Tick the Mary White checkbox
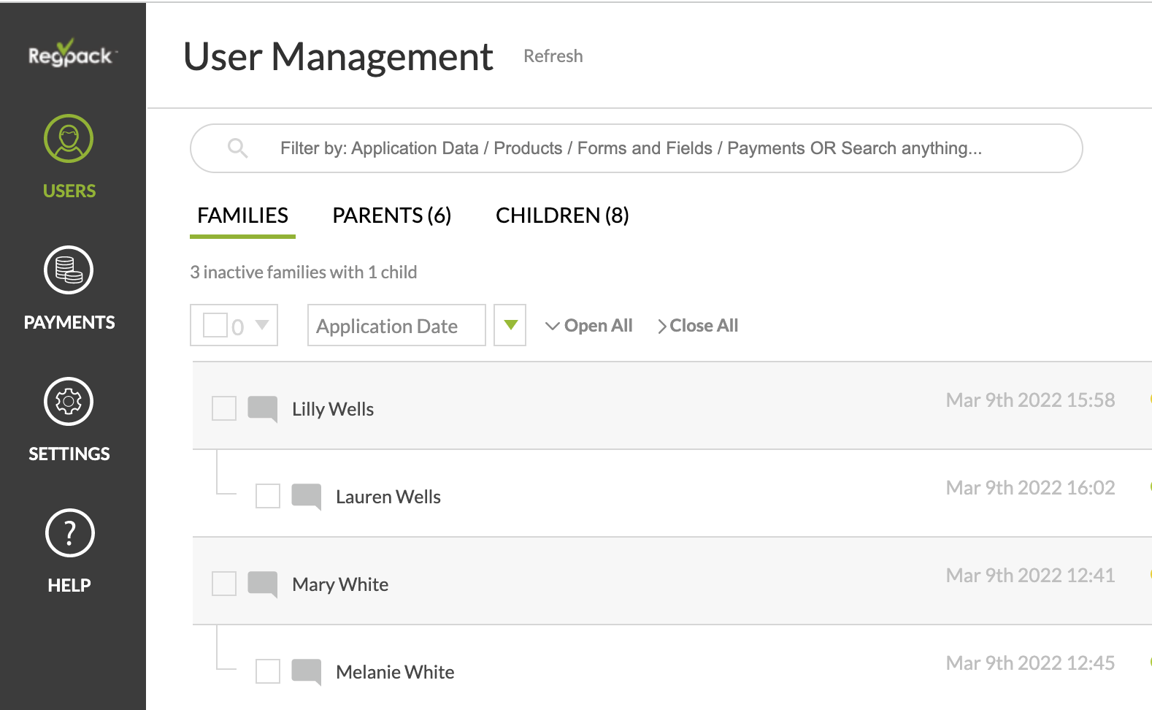The image size is (1152, 710). coord(224,584)
